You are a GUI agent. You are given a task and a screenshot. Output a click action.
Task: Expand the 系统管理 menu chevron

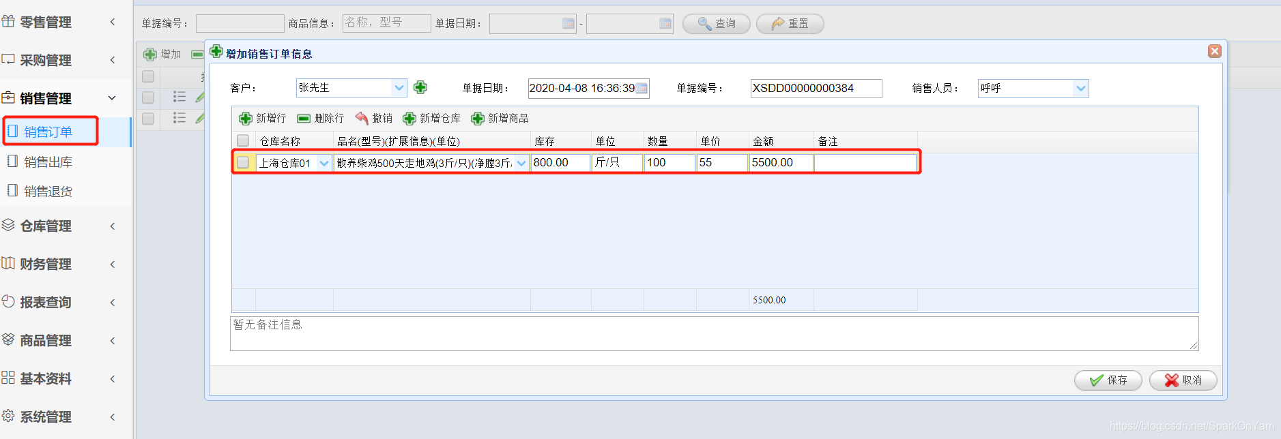click(113, 417)
